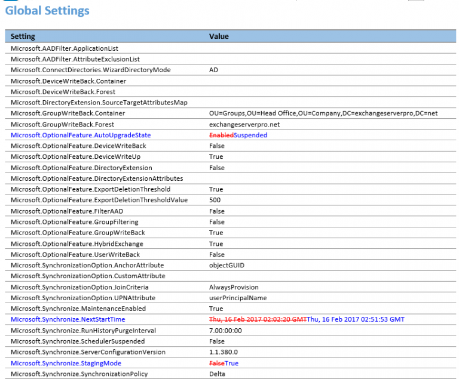Click True value for DeviceWriteUp
The width and height of the screenshot is (459, 379).
click(216, 157)
